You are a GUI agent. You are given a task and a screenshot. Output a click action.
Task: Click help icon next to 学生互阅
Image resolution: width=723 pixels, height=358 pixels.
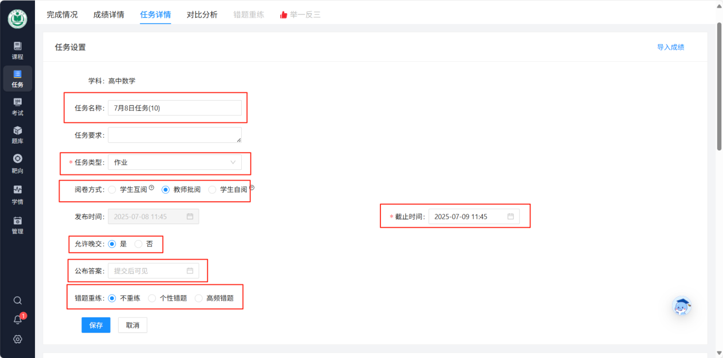click(x=152, y=187)
